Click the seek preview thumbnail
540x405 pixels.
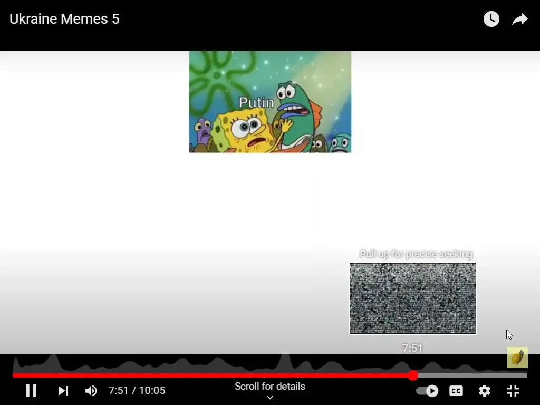coord(413,298)
